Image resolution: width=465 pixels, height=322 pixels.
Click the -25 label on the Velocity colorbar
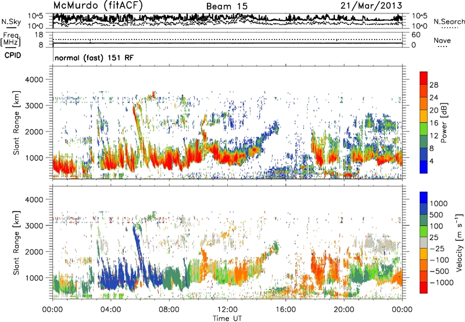[437, 249]
